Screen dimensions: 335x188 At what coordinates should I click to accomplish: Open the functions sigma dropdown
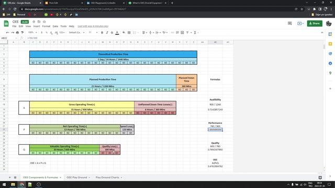pyautogui.click(x=196, y=32)
